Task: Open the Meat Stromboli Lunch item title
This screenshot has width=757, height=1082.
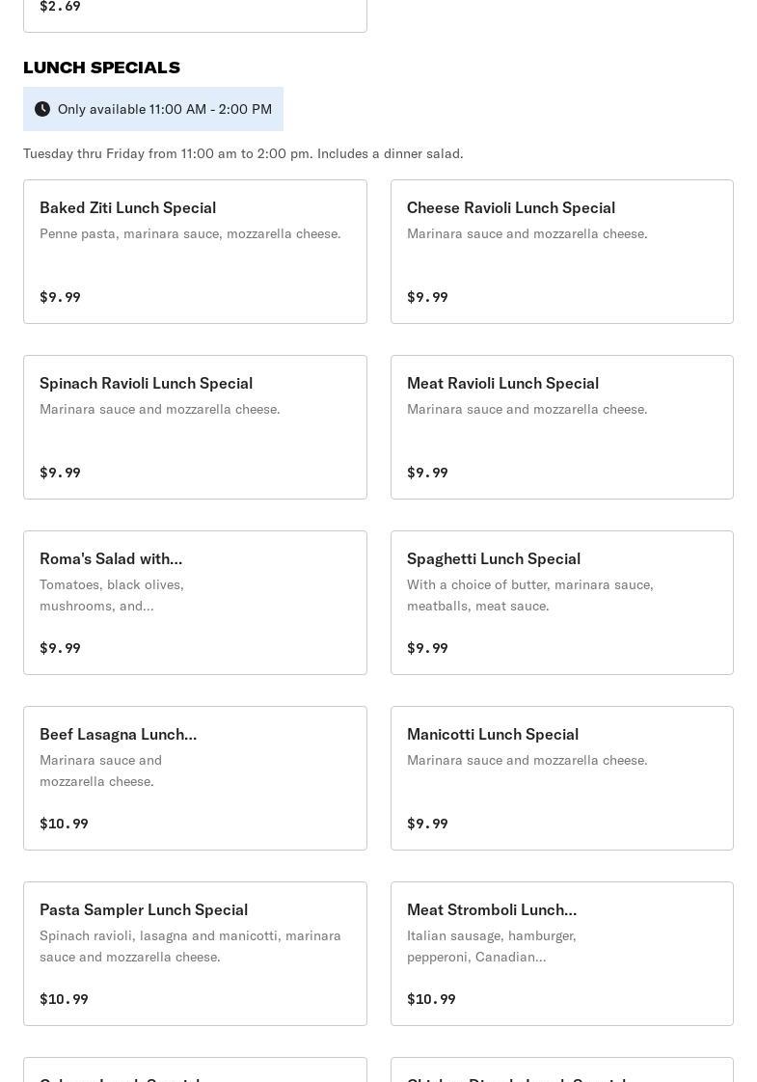Action: point(492,909)
